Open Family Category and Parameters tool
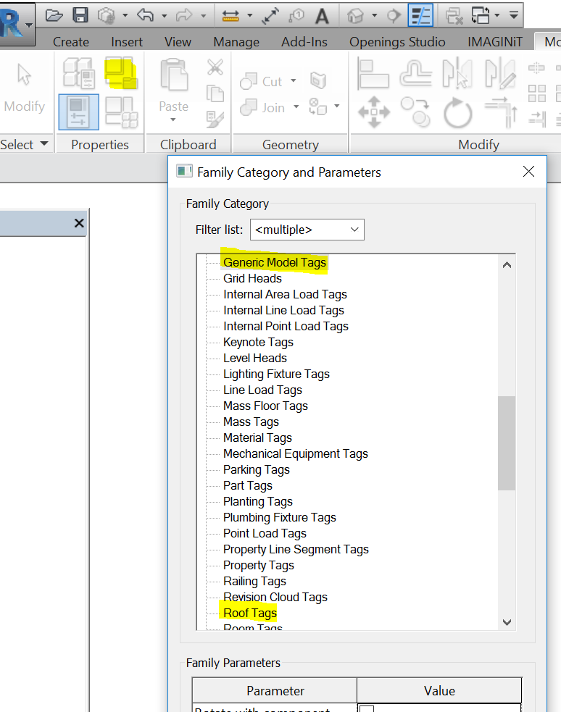This screenshot has width=561, height=712. point(121,72)
